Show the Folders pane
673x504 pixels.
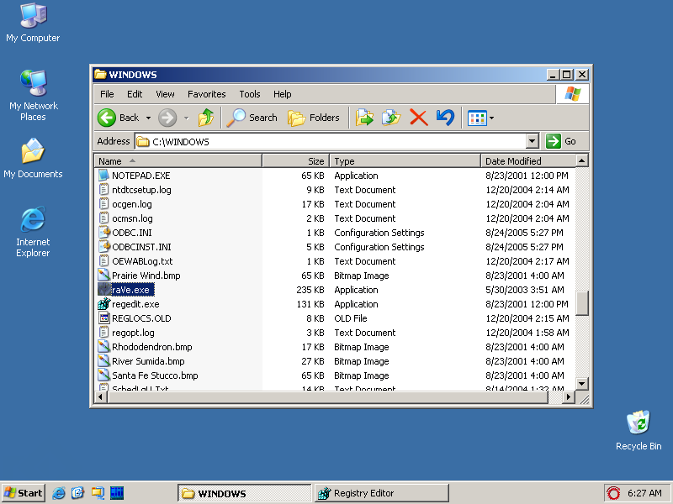[x=314, y=118]
